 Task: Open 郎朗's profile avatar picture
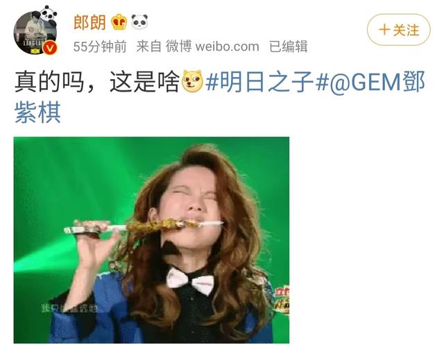(35, 33)
